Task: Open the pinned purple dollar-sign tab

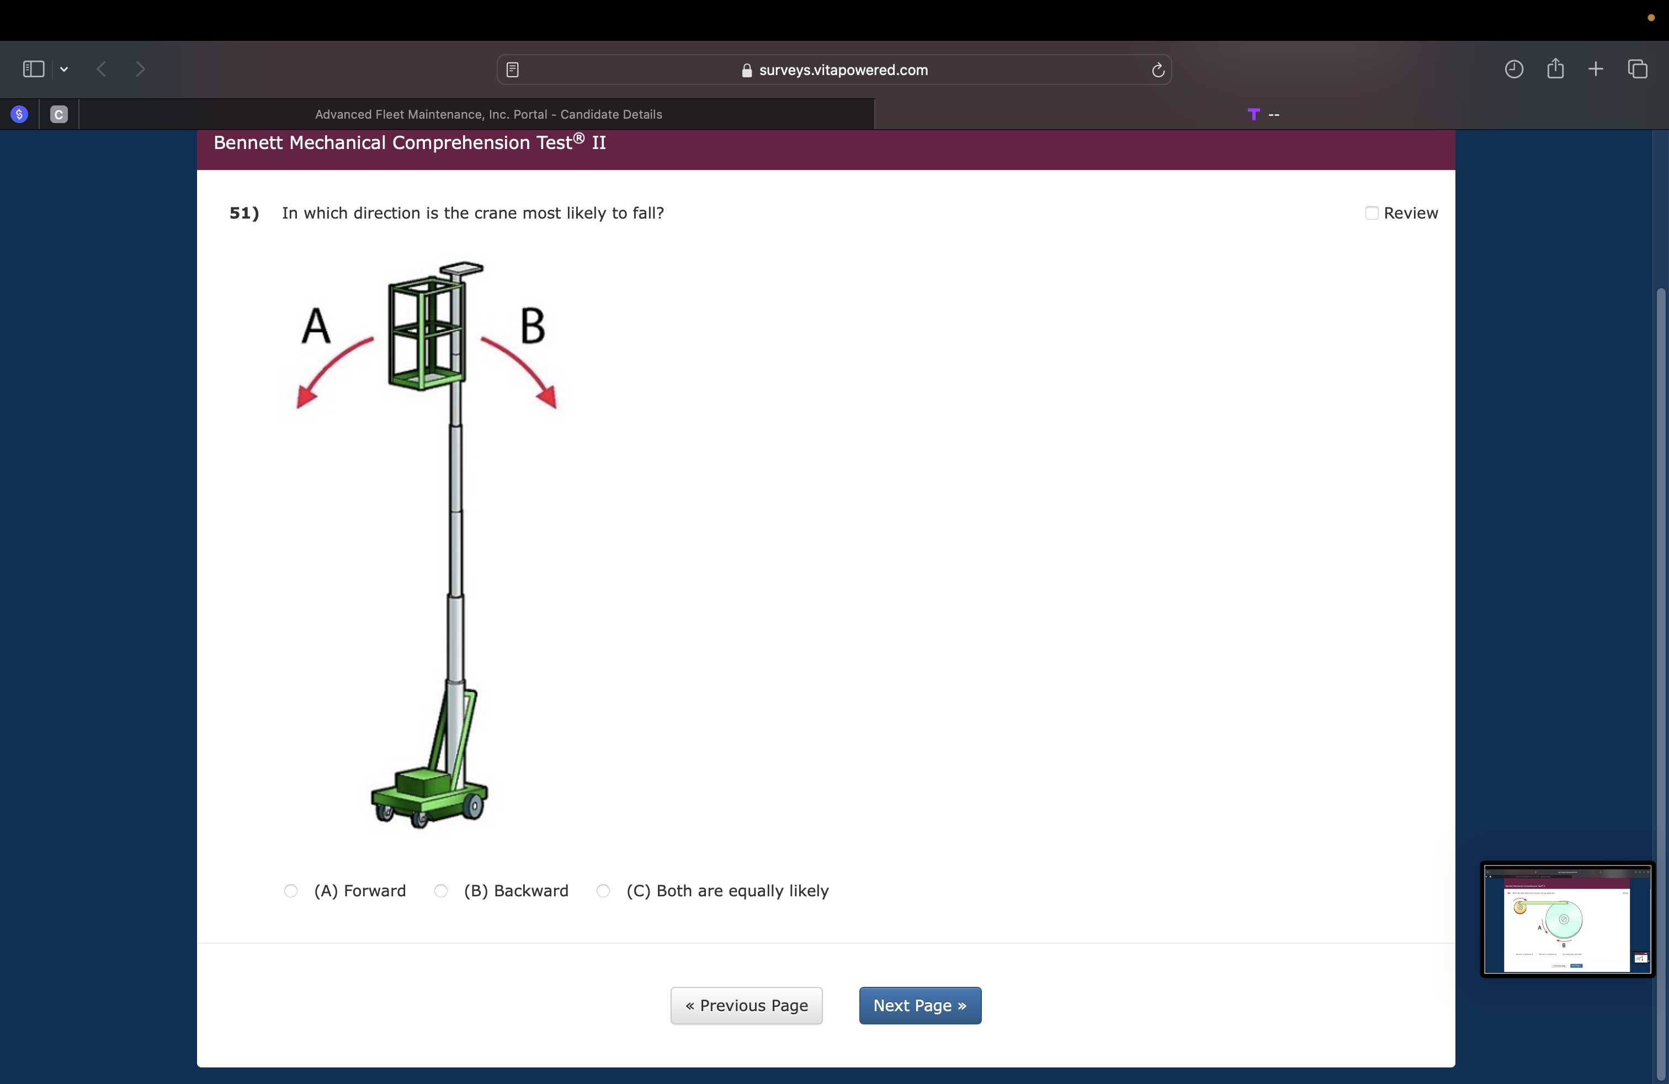Action: click(20, 114)
